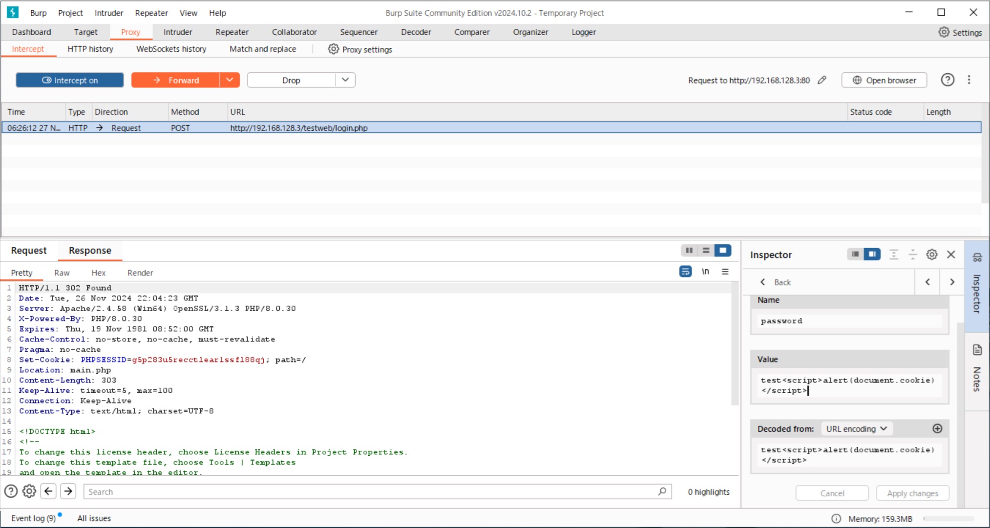Screen dimensions: 990x528
Task: Sort the intercept table by the URL column header
Action: pos(536,112)
